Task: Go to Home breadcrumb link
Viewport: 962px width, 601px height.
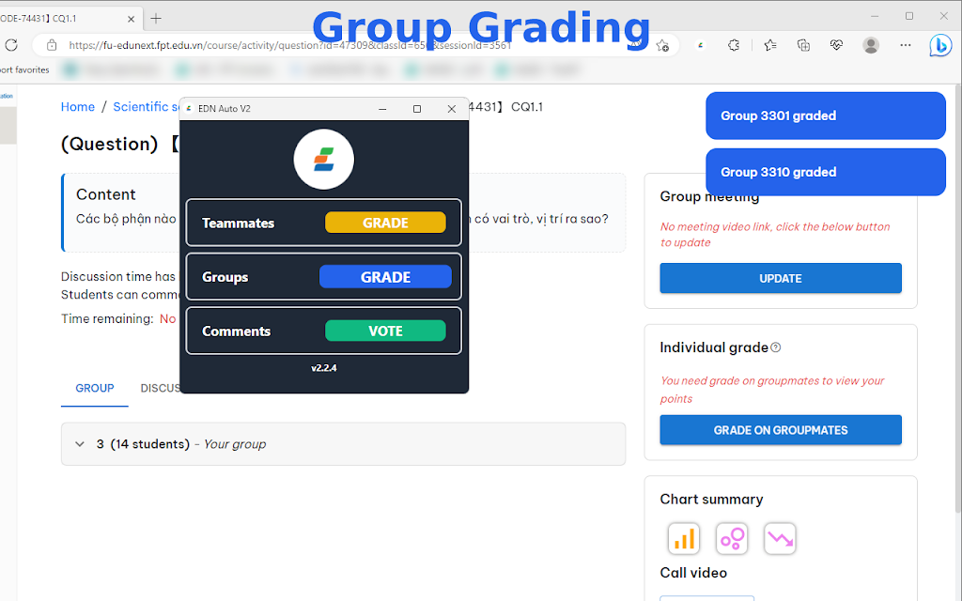Action: pos(78,107)
